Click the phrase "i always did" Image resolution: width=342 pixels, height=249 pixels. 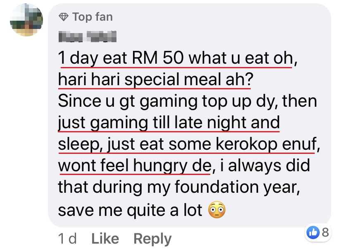pos(269,166)
